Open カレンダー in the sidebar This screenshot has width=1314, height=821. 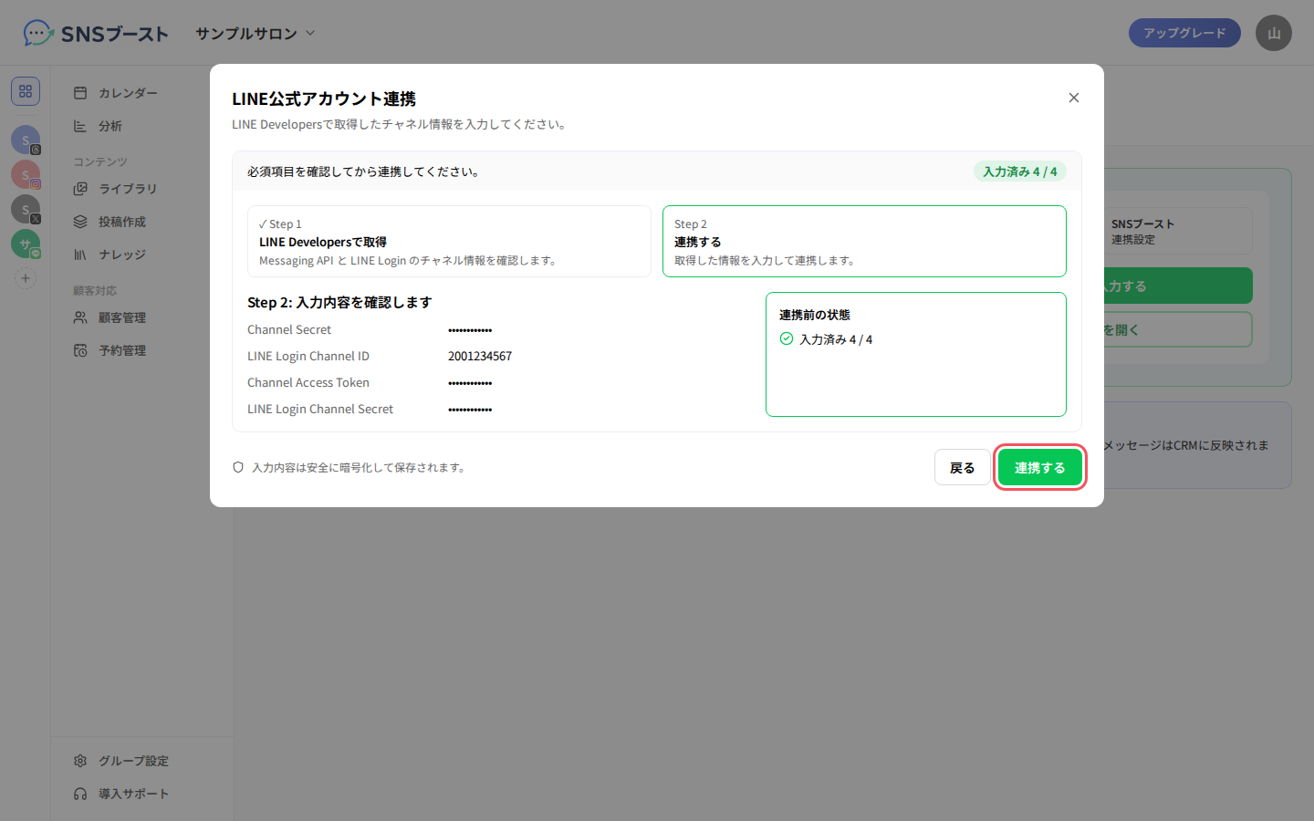pyautogui.click(x=142, y=93)
